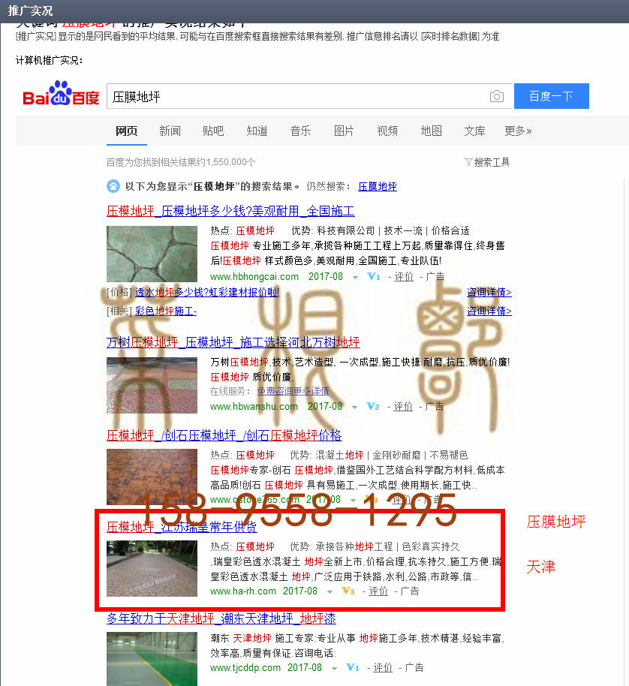Open result 压模地坪_江苏瑞皇常年供货

(x=182, y=527)
